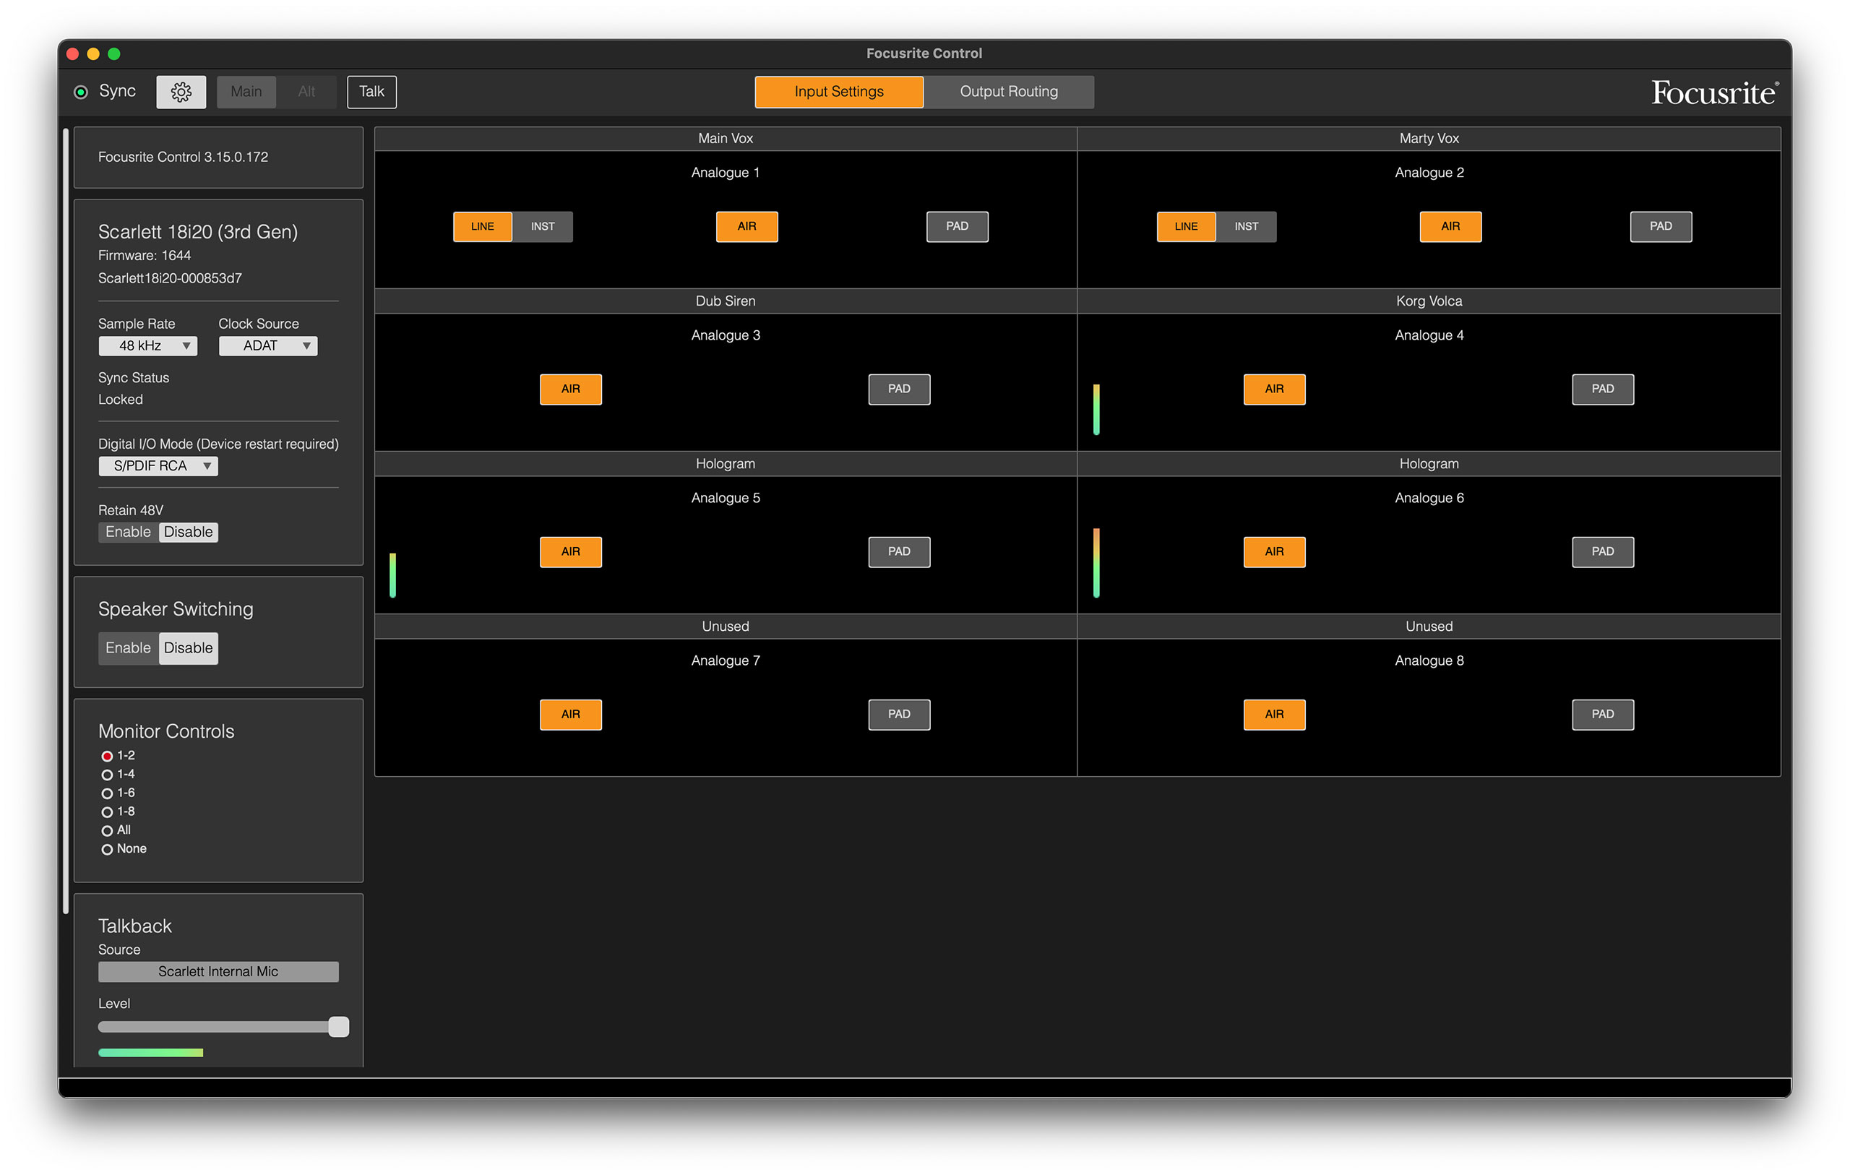Toggle PAD on Analogue 7
1850x1175 pixels.
click(900, 715)
